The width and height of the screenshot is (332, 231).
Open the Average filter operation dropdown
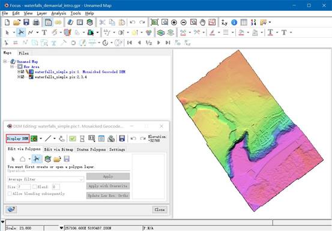[x=46, y=179]
